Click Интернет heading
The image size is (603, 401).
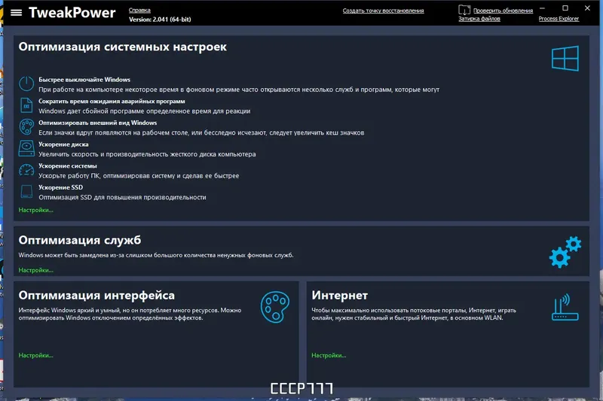coord(340,296)
